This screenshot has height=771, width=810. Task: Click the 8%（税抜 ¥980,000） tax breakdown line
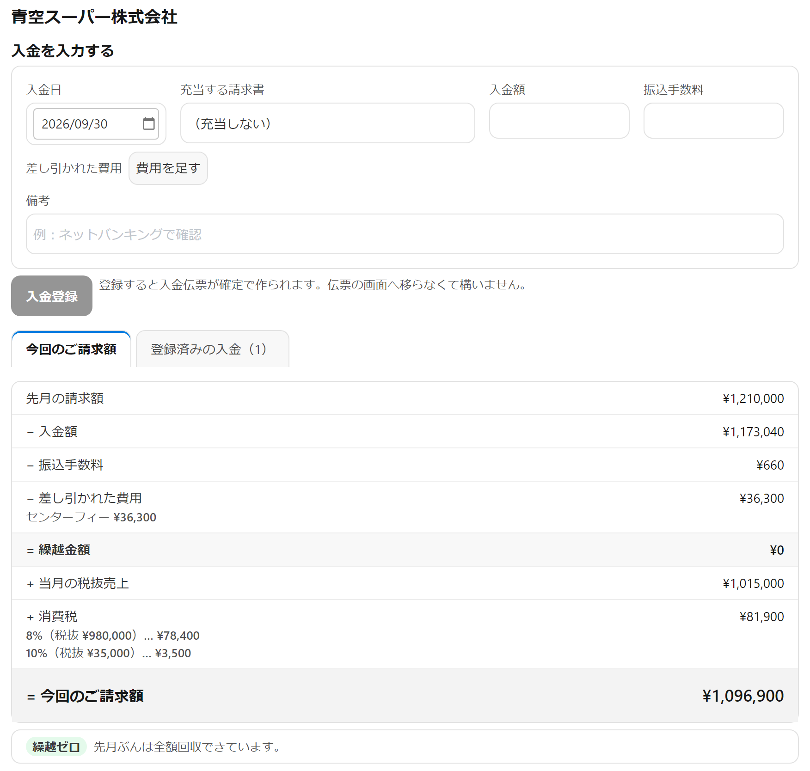(x=113, y=635)
